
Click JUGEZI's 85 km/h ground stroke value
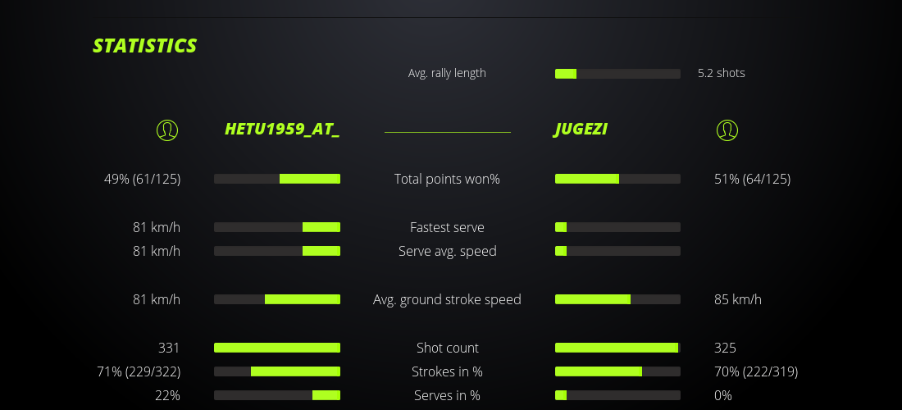(x=738, y=299)
